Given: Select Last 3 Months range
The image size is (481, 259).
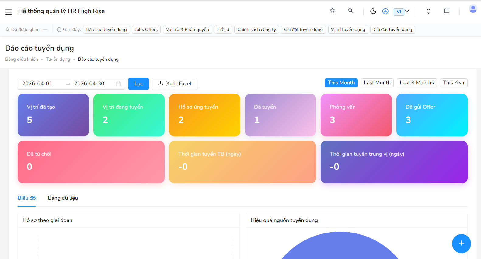Looking at the screenshot, I should tap(417, 83).
